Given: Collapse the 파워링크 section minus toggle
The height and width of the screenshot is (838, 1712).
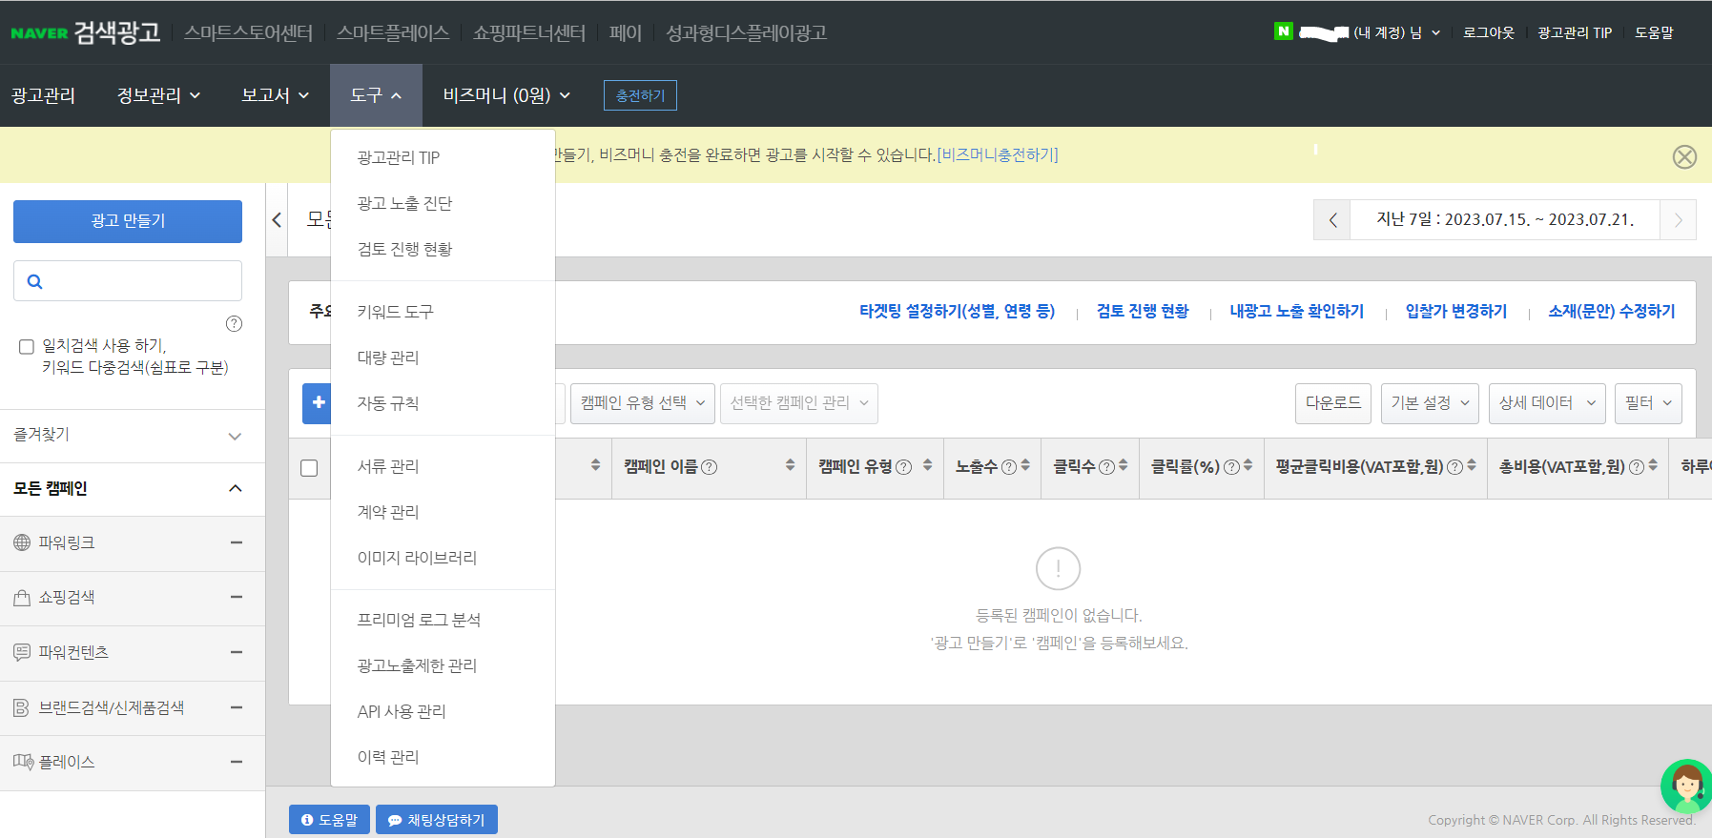Looking at the screenshot, I should pyautogui.click(x=237, y=542).
